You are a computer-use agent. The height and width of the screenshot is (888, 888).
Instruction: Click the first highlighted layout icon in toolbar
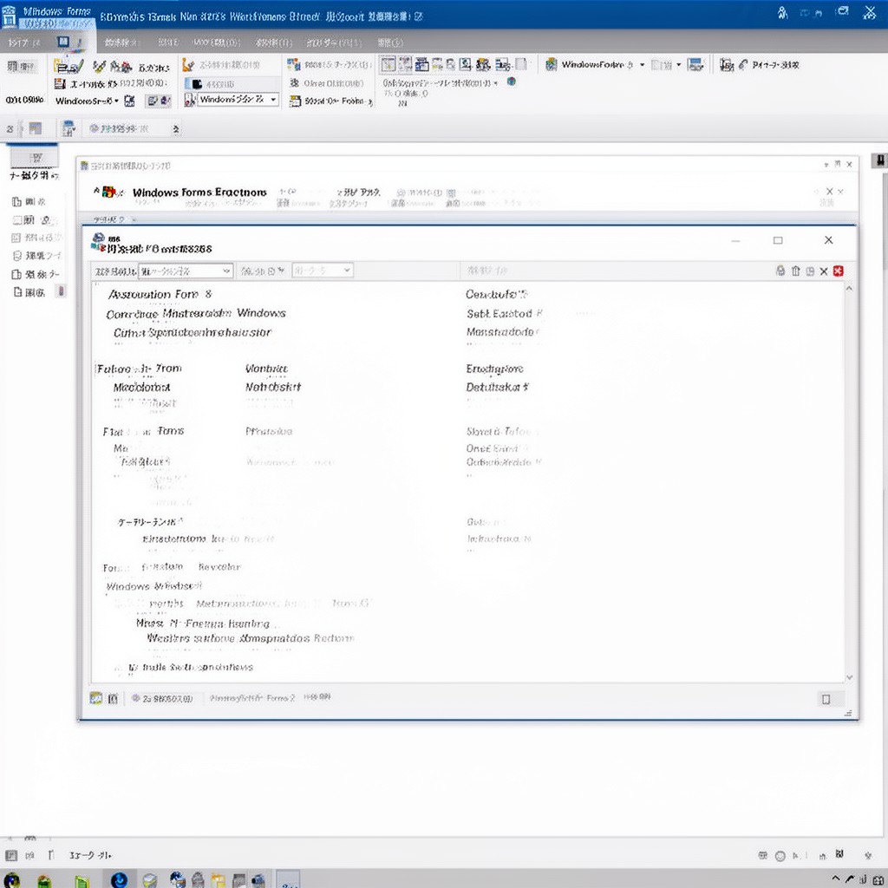(x=388, y=64)
